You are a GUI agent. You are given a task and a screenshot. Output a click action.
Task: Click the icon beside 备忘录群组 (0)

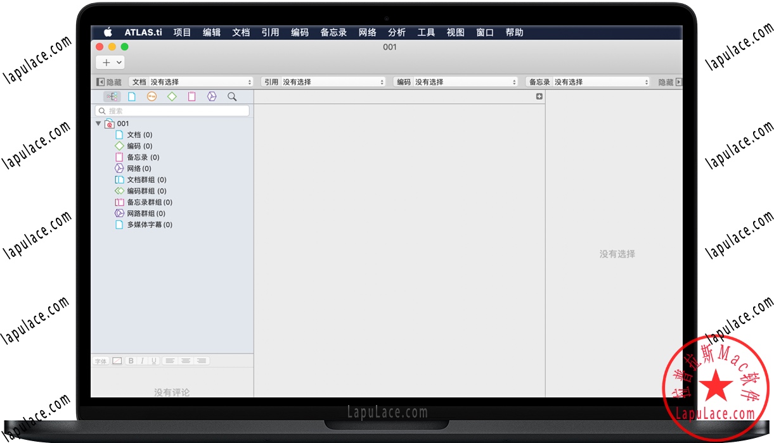(x=119, y=202)
